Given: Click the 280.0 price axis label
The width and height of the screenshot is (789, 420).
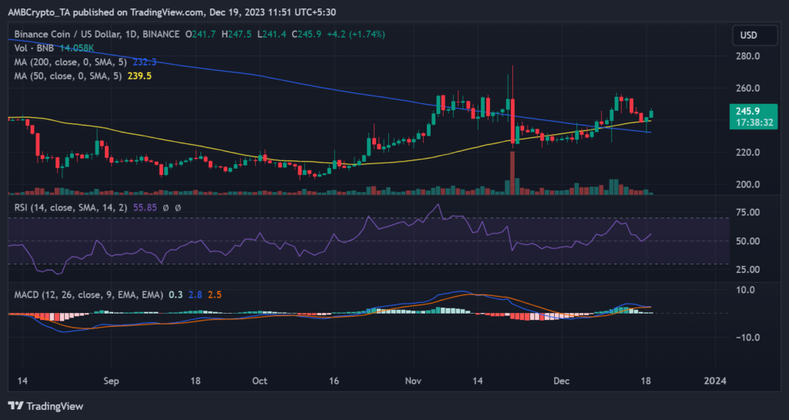Looking at the screenshot, I should point(747,56).
